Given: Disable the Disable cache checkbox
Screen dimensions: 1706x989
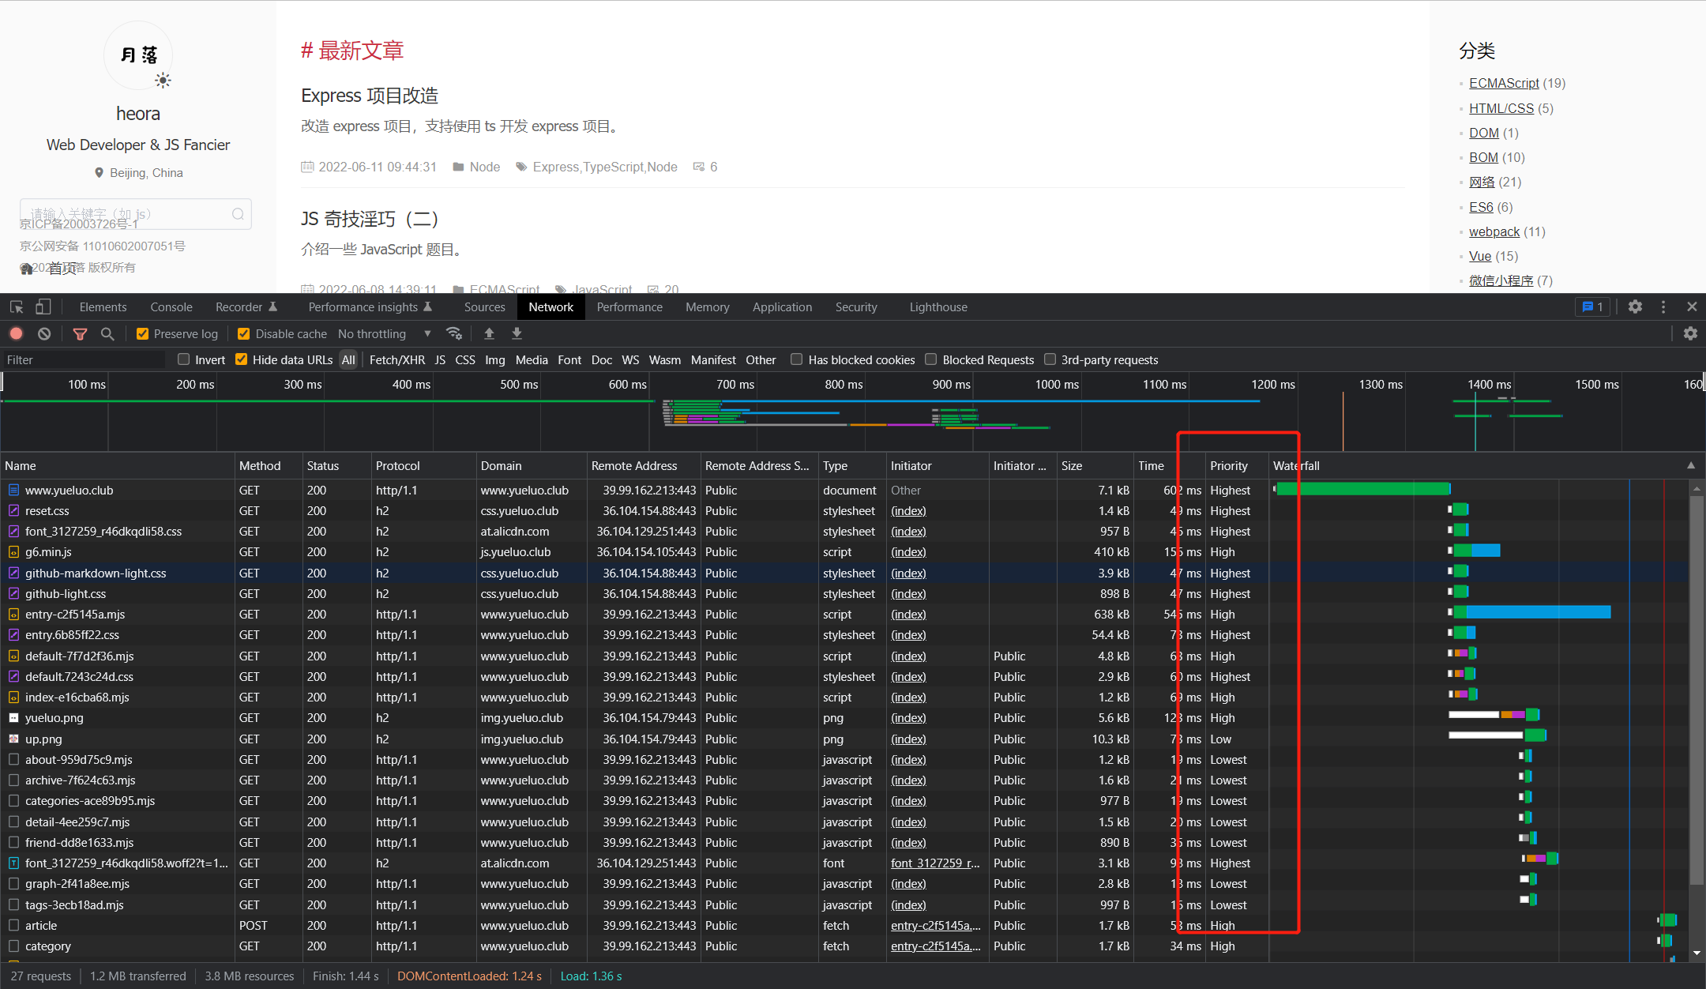Looking at the screenshot, I should click(244, 334).
